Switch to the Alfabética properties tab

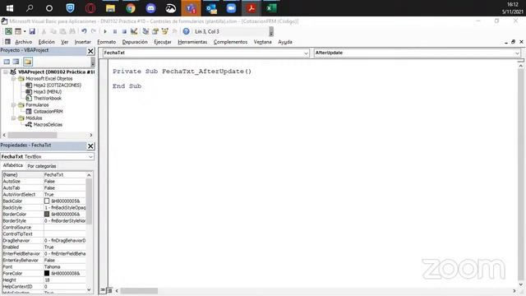coord(13,165)
